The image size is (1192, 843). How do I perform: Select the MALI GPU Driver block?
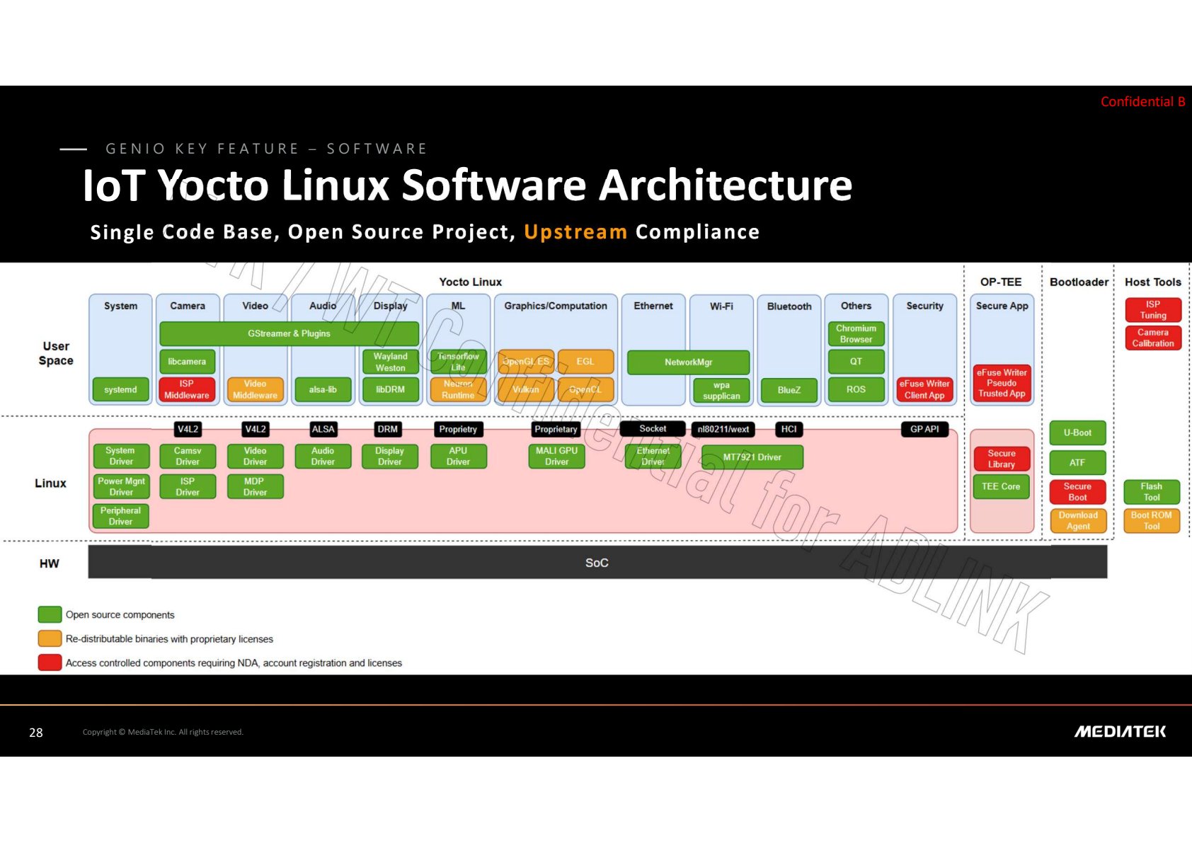[557, 457]
